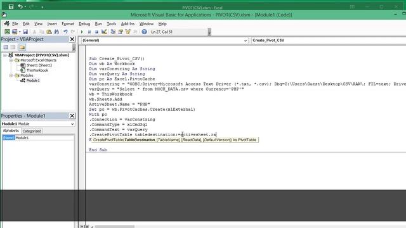Click the View Microsoft Excel icon
Viewport: 406px width, 228px height.
click(7, 32)
